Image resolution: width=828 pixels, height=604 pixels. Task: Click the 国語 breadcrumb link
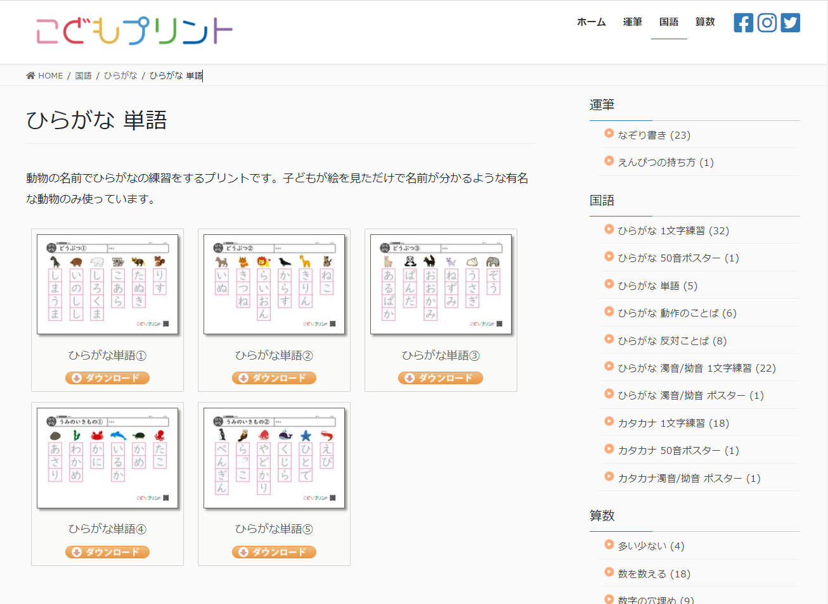click(83, 75)
